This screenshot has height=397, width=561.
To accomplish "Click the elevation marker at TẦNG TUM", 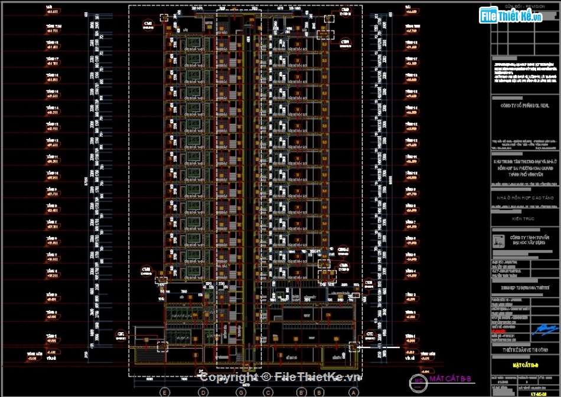I will coord(53,29).
